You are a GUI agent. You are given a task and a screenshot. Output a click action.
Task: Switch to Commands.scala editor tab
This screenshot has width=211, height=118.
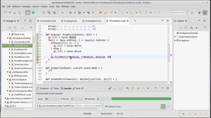coord(46,21)
